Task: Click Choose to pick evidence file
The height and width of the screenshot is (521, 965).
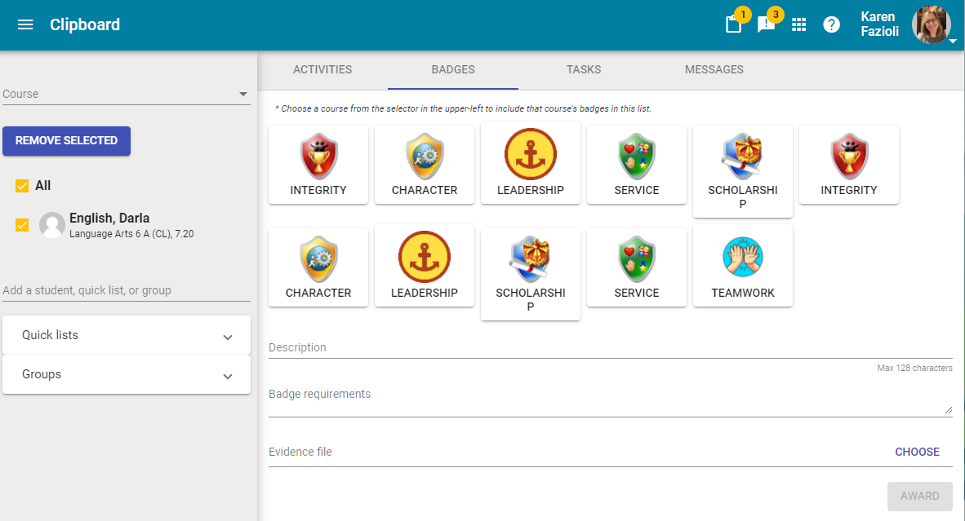Action: [917, 452]
